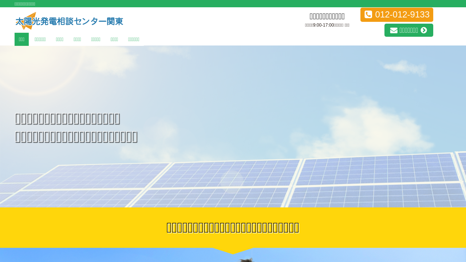The width and height of the screenshot is (466, 262).
Task: Select the highlighted green first navigation tab
Action: point(21,39)
